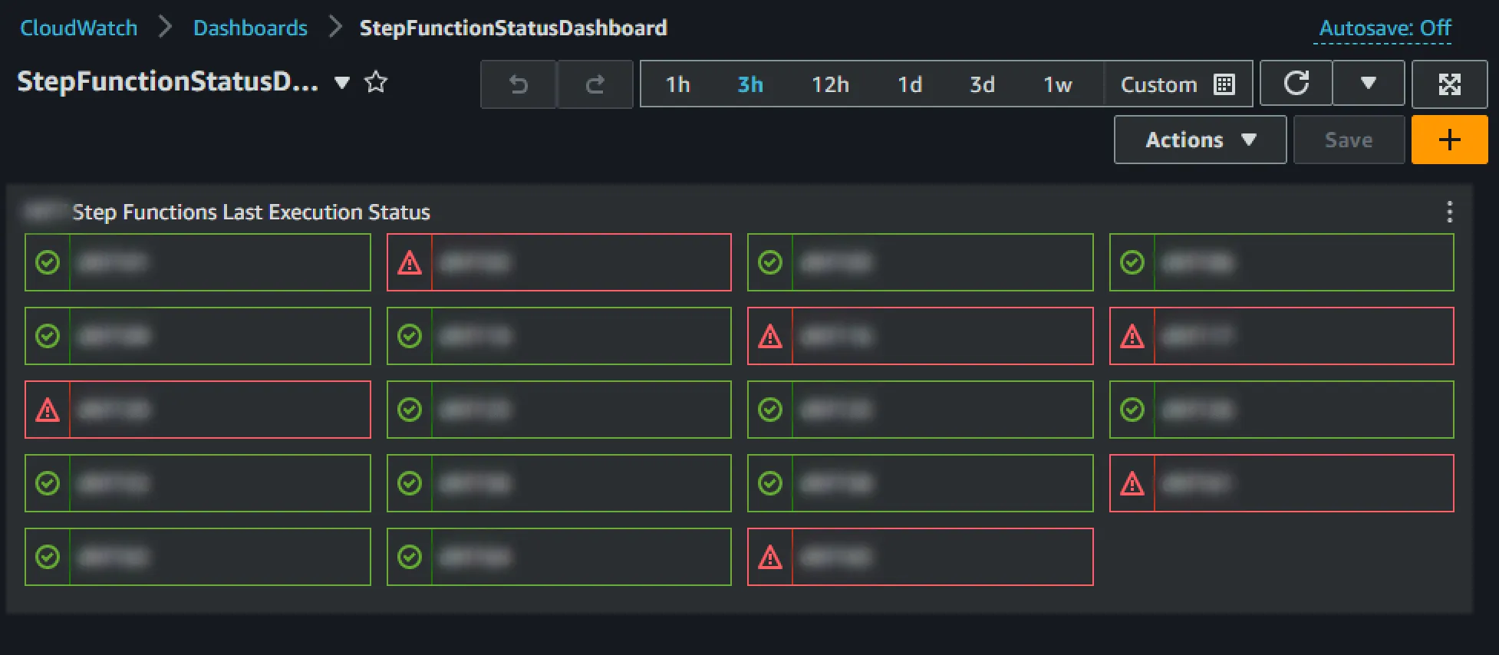Expand the dashboard name switcher dropdown
Image resolution: width=1499 pixels, height=655 pixels.
(x=342, y=83)
